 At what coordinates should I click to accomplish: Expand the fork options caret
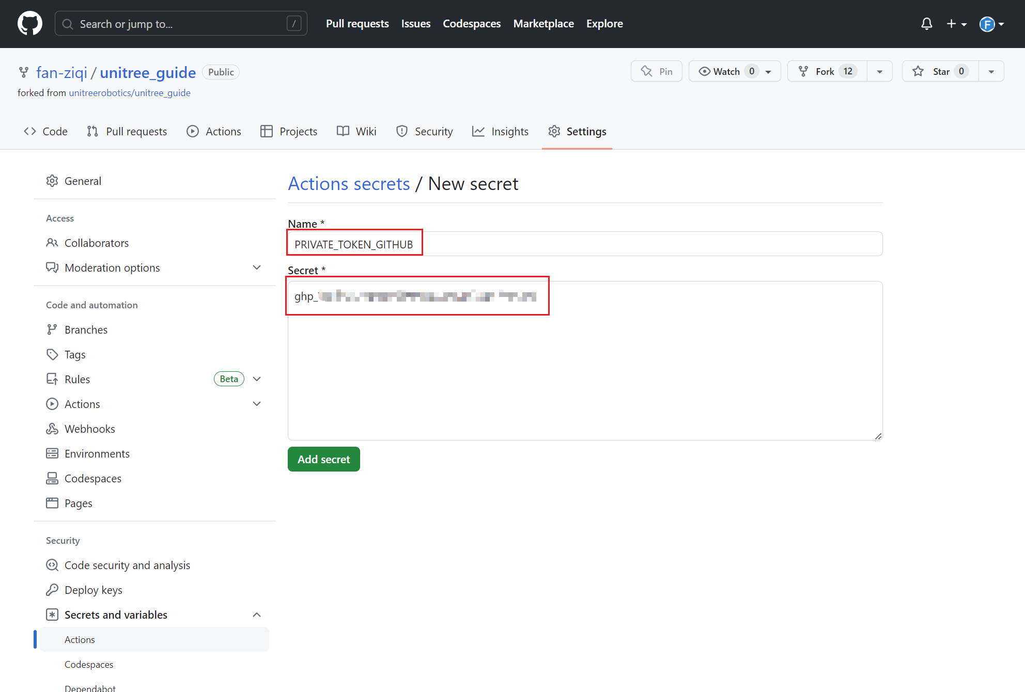879,71
